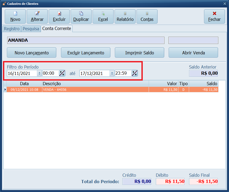Click the AMANDA client name field
The width and height of the screenshot is (229, 192).
(x=86, y=40)
